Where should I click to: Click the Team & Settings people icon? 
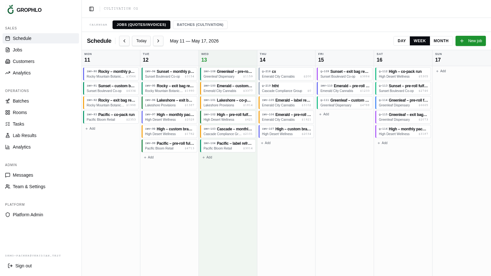[8, 187]
